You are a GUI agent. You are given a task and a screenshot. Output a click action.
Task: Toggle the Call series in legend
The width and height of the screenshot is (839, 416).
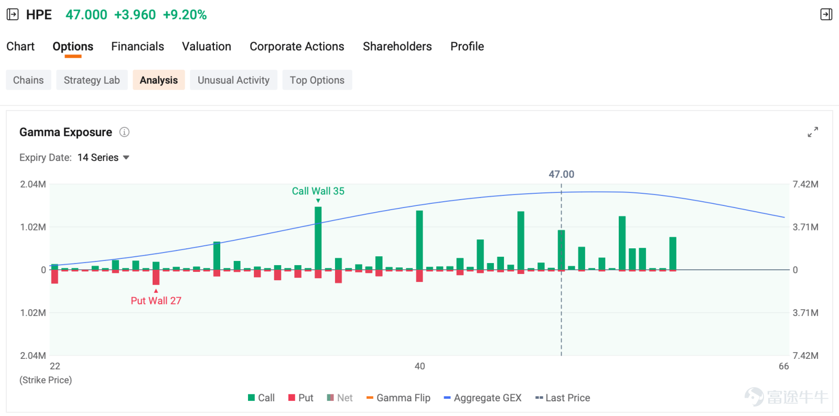coord(261,398)
